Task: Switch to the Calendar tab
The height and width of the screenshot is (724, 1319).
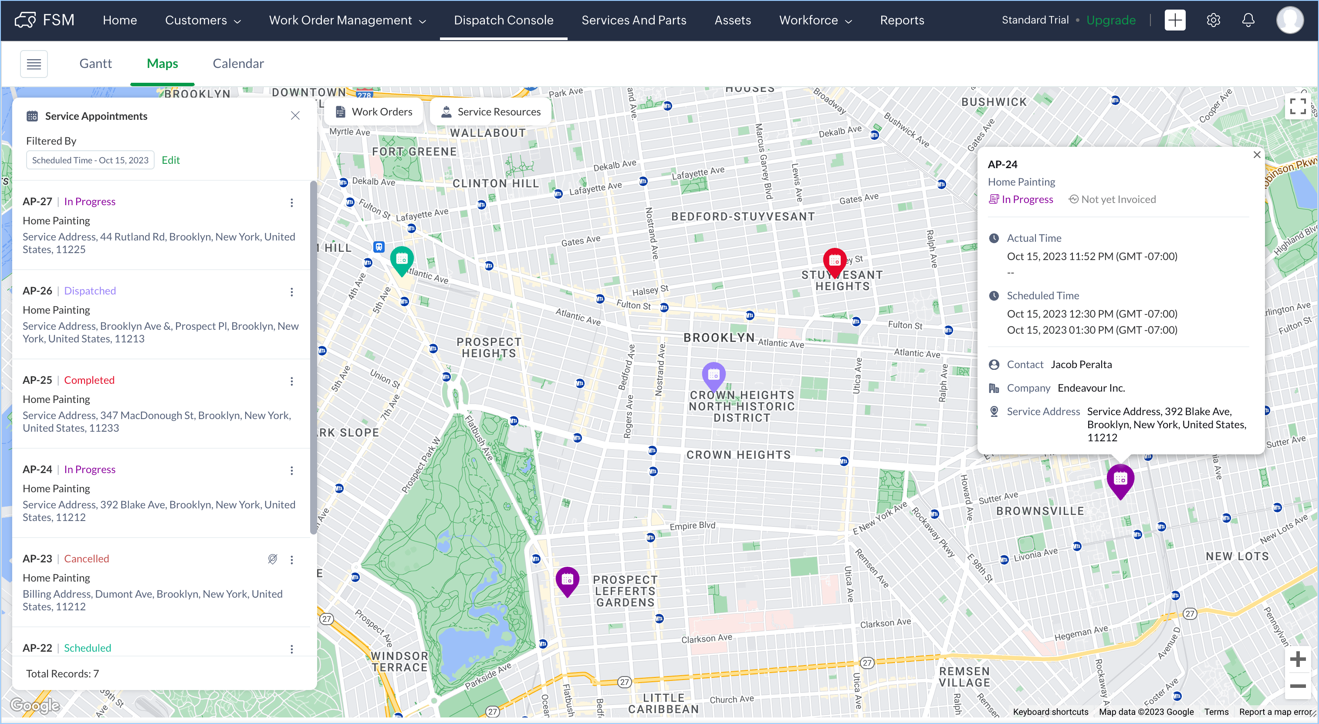Action: pos(238,64)
